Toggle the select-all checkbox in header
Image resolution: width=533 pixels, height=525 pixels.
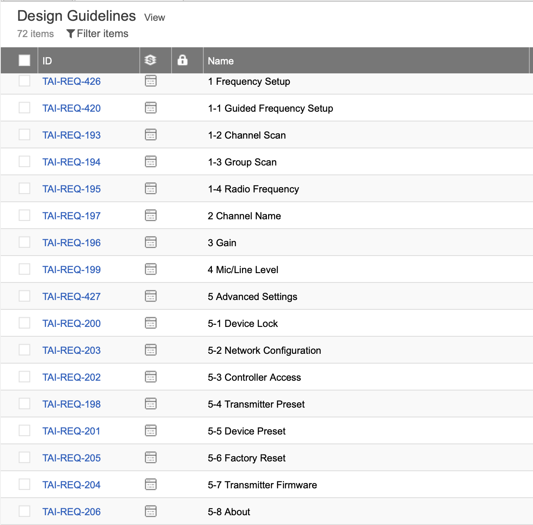24,60
